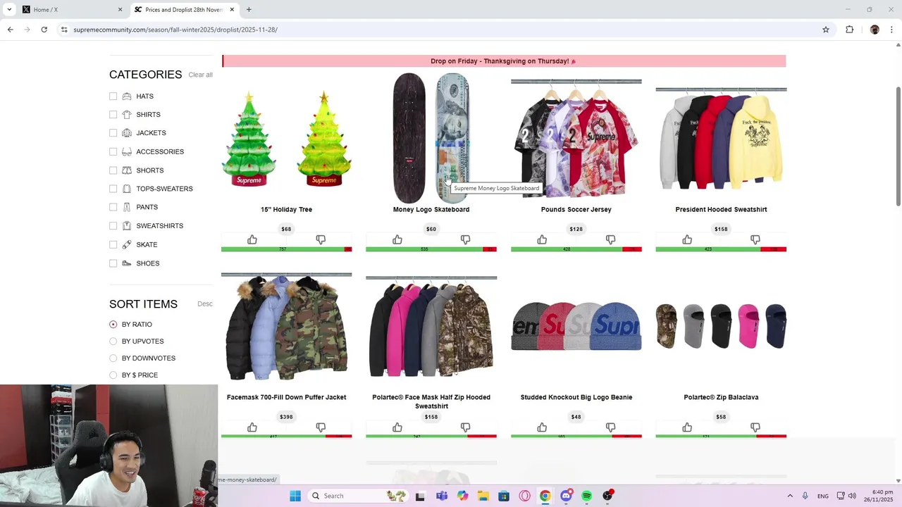Open Windows Start menu
The image size is (902, 507).
(x=295, y=496)
